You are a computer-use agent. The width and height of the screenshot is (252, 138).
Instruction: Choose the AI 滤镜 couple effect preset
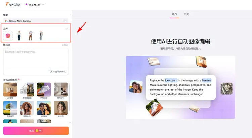[x=44, y=108]
